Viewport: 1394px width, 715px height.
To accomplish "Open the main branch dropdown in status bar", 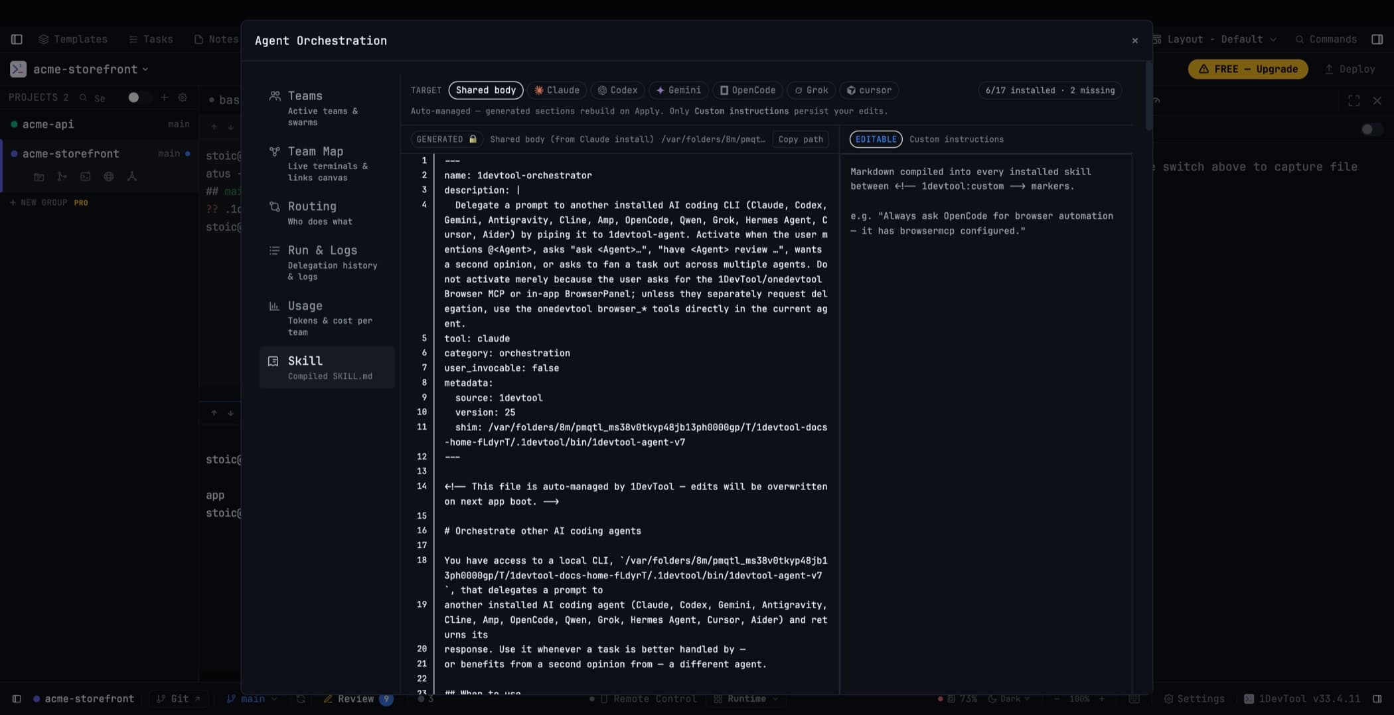I will tap(252, 699).
